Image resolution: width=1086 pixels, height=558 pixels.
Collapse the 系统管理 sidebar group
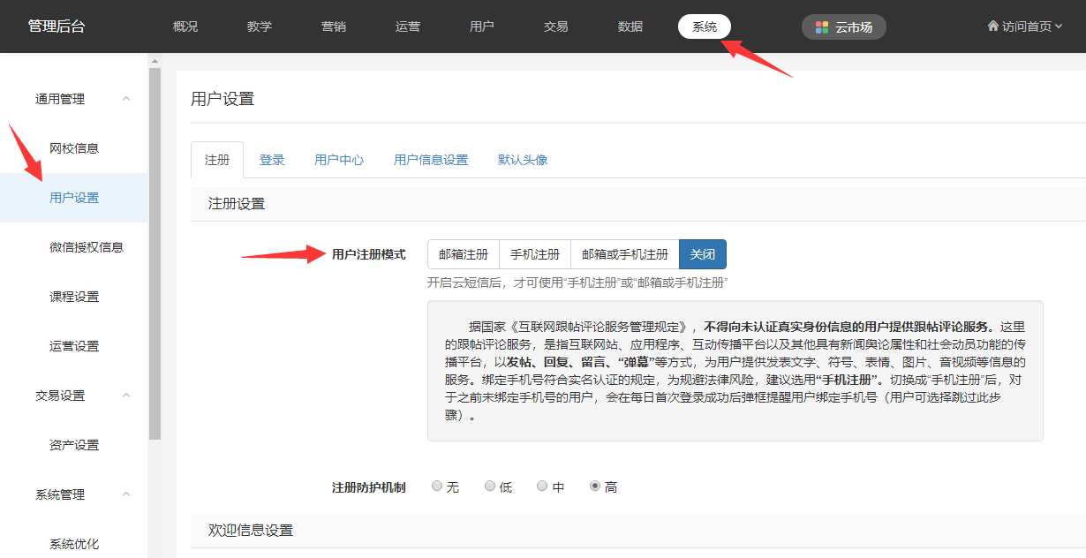tap(126, 494)
